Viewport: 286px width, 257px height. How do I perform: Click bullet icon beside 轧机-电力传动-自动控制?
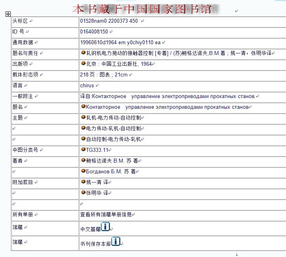coord(83,117)
